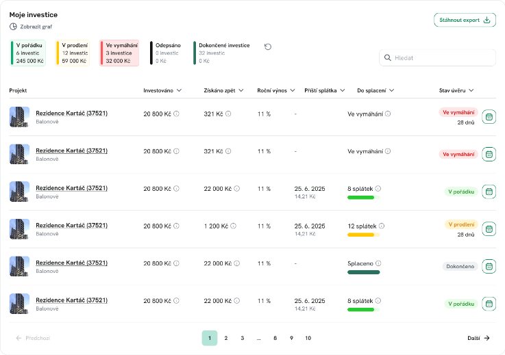
Task: Click the reset filters refresh icon
Action: pos(268,47)
